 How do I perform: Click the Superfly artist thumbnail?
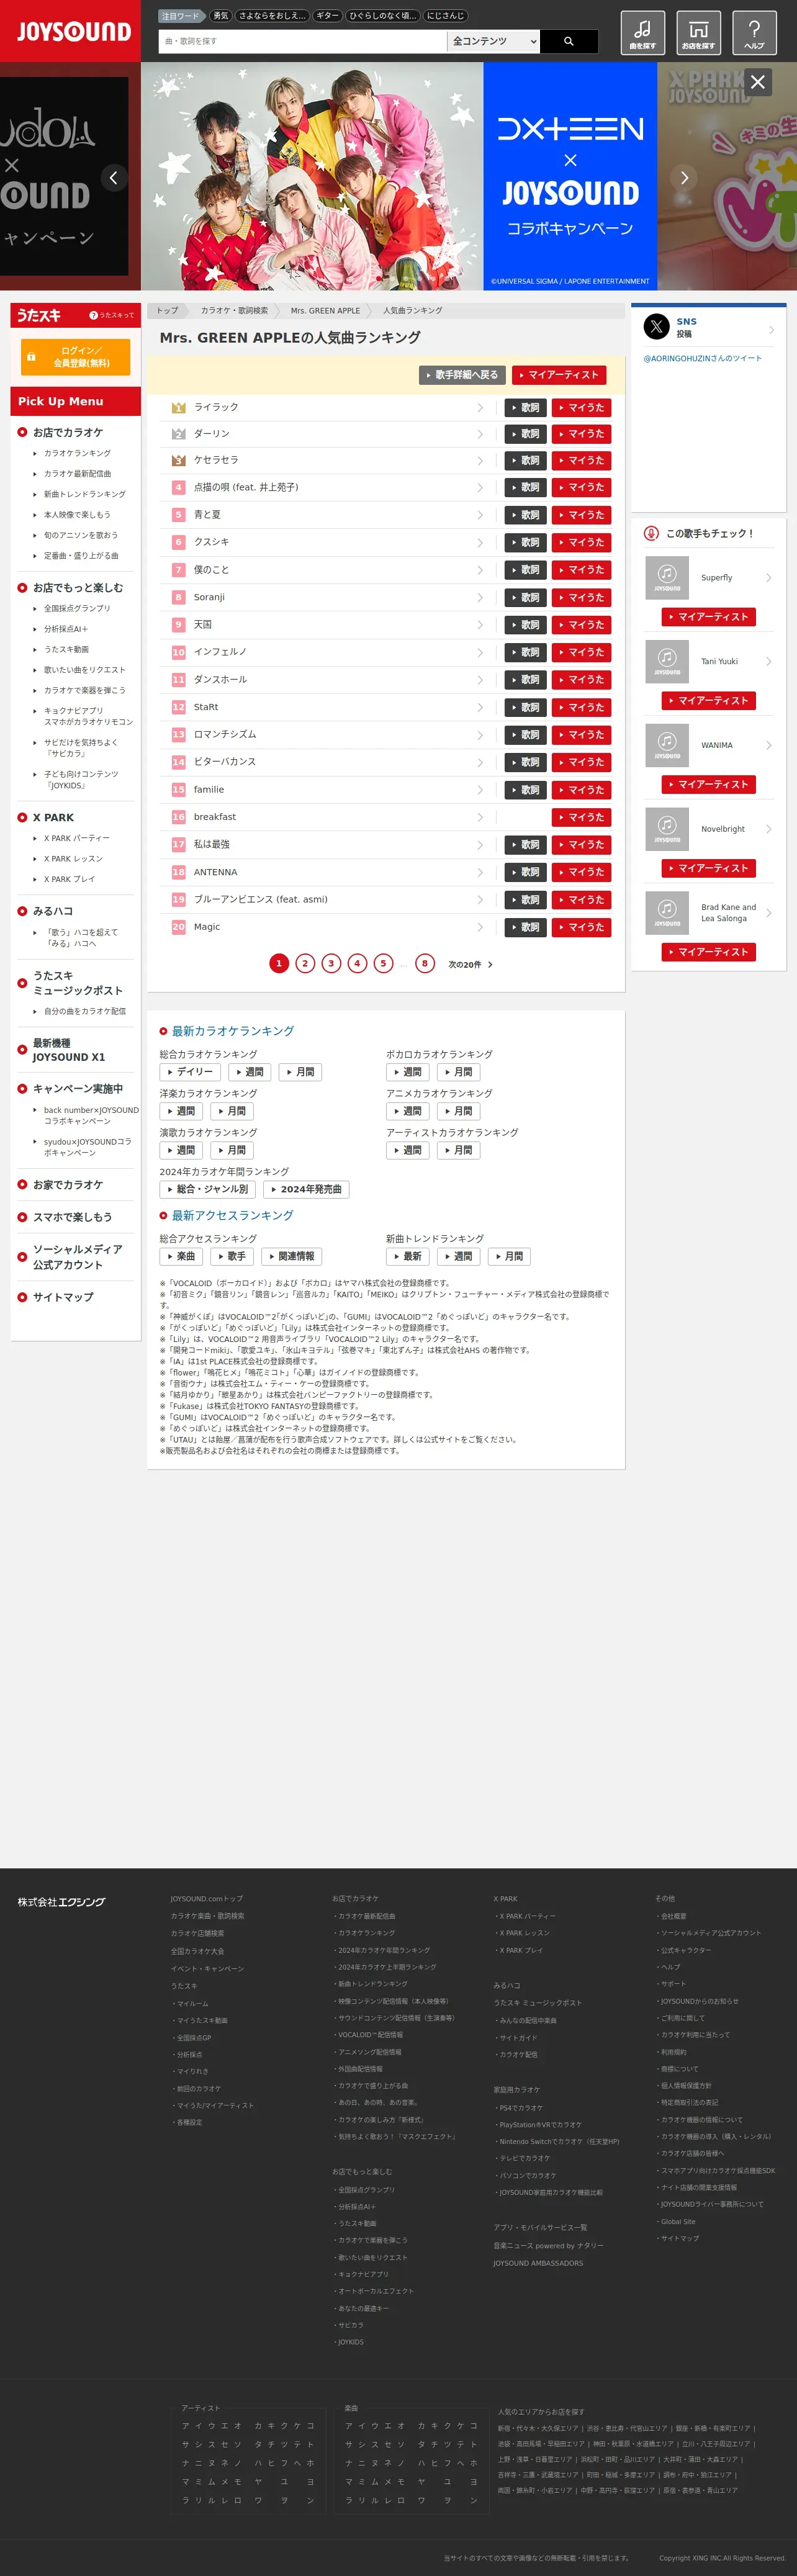click(666, 577)
